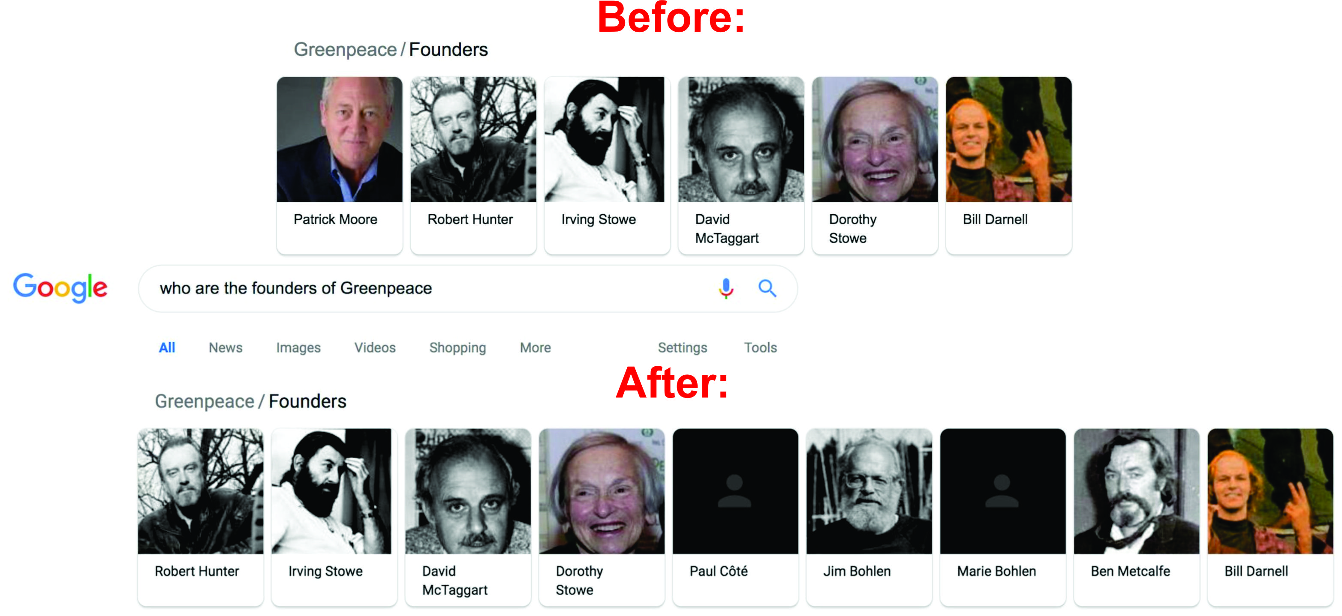Image resolution: width=1342 pixels, height=616 pixels.
Task: Click the magnifying glass search icon
Action: coord(767,288)
